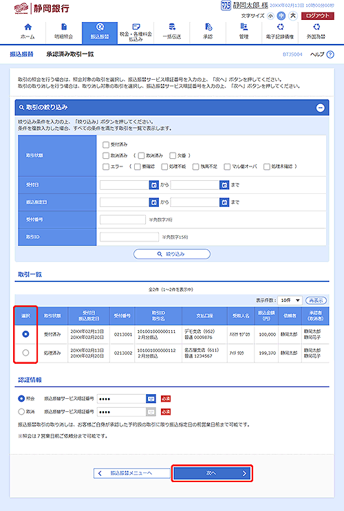
Task: Check the 受付済み status checkbox
Action: (106, 144)
